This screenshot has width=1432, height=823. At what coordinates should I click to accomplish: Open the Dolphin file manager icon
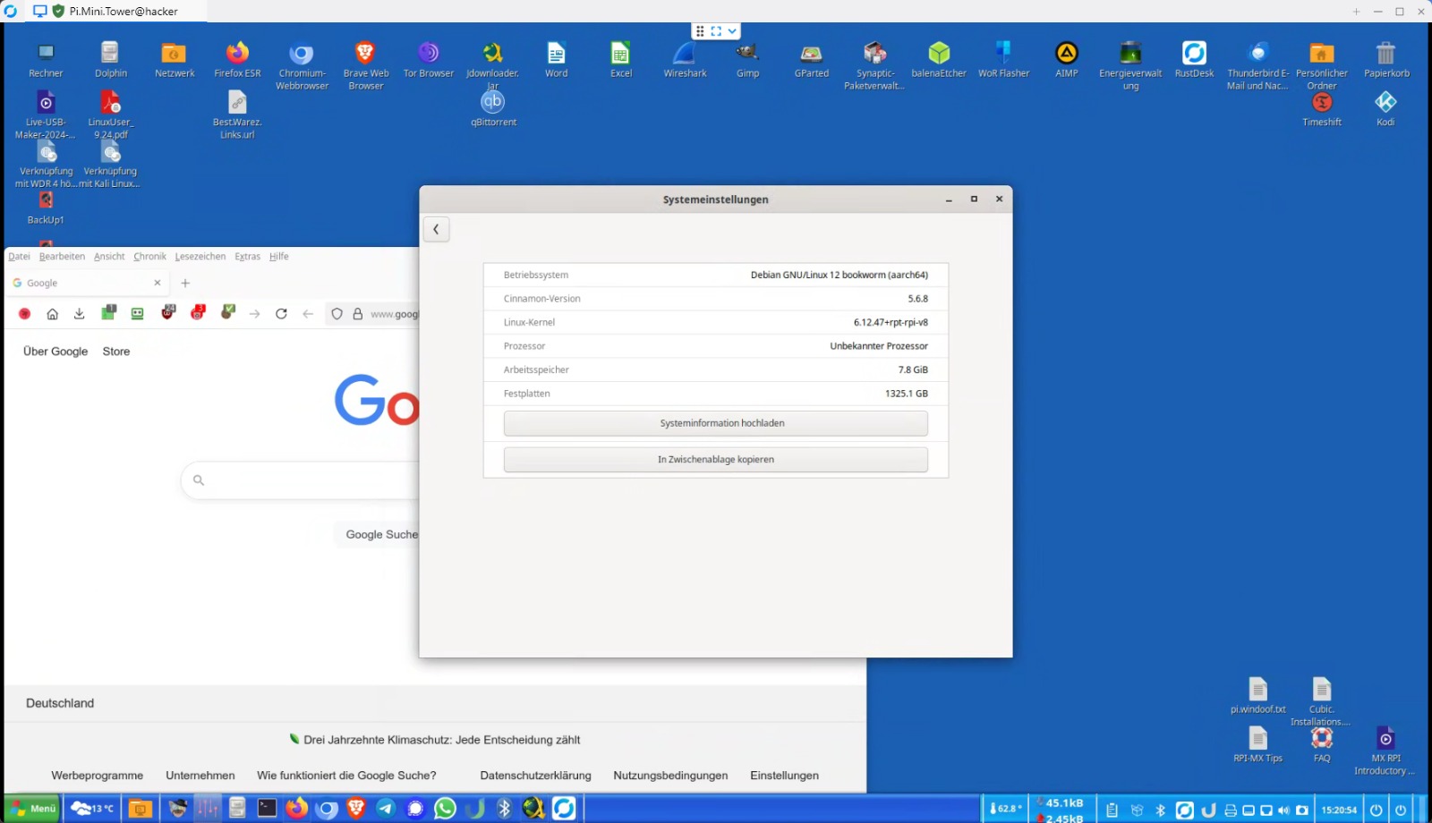110,60
